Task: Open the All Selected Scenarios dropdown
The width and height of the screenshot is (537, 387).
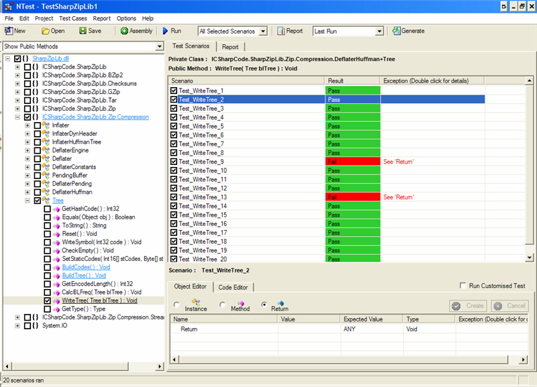Action: point(263,32)
